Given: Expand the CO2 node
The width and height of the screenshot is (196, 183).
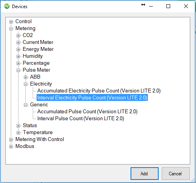Looking at the screenshot, I should tap(18, 35).
